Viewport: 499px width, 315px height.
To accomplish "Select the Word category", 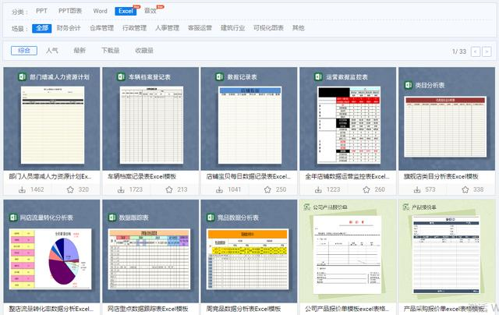I will point(101,11).
